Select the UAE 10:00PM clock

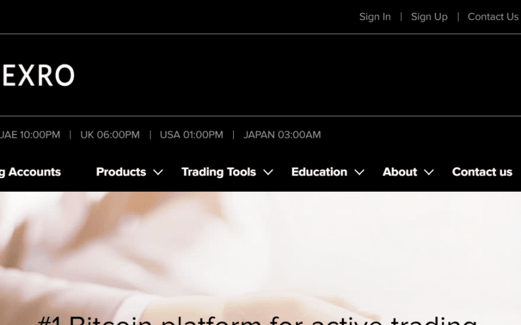tap(29, 135)
